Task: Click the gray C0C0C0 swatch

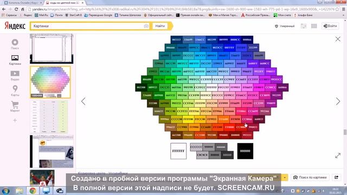Action: [202, 155]
